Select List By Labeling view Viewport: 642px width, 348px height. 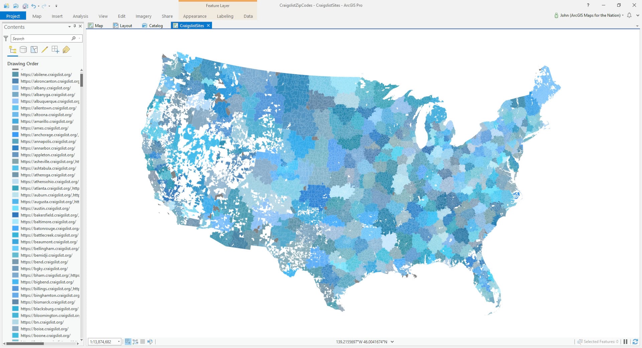click(x=66, y=50)
